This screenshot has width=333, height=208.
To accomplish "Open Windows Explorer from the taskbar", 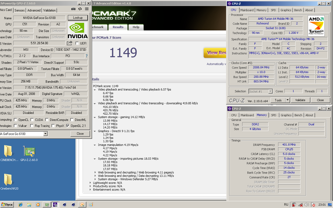I will [x=29, y=205].
